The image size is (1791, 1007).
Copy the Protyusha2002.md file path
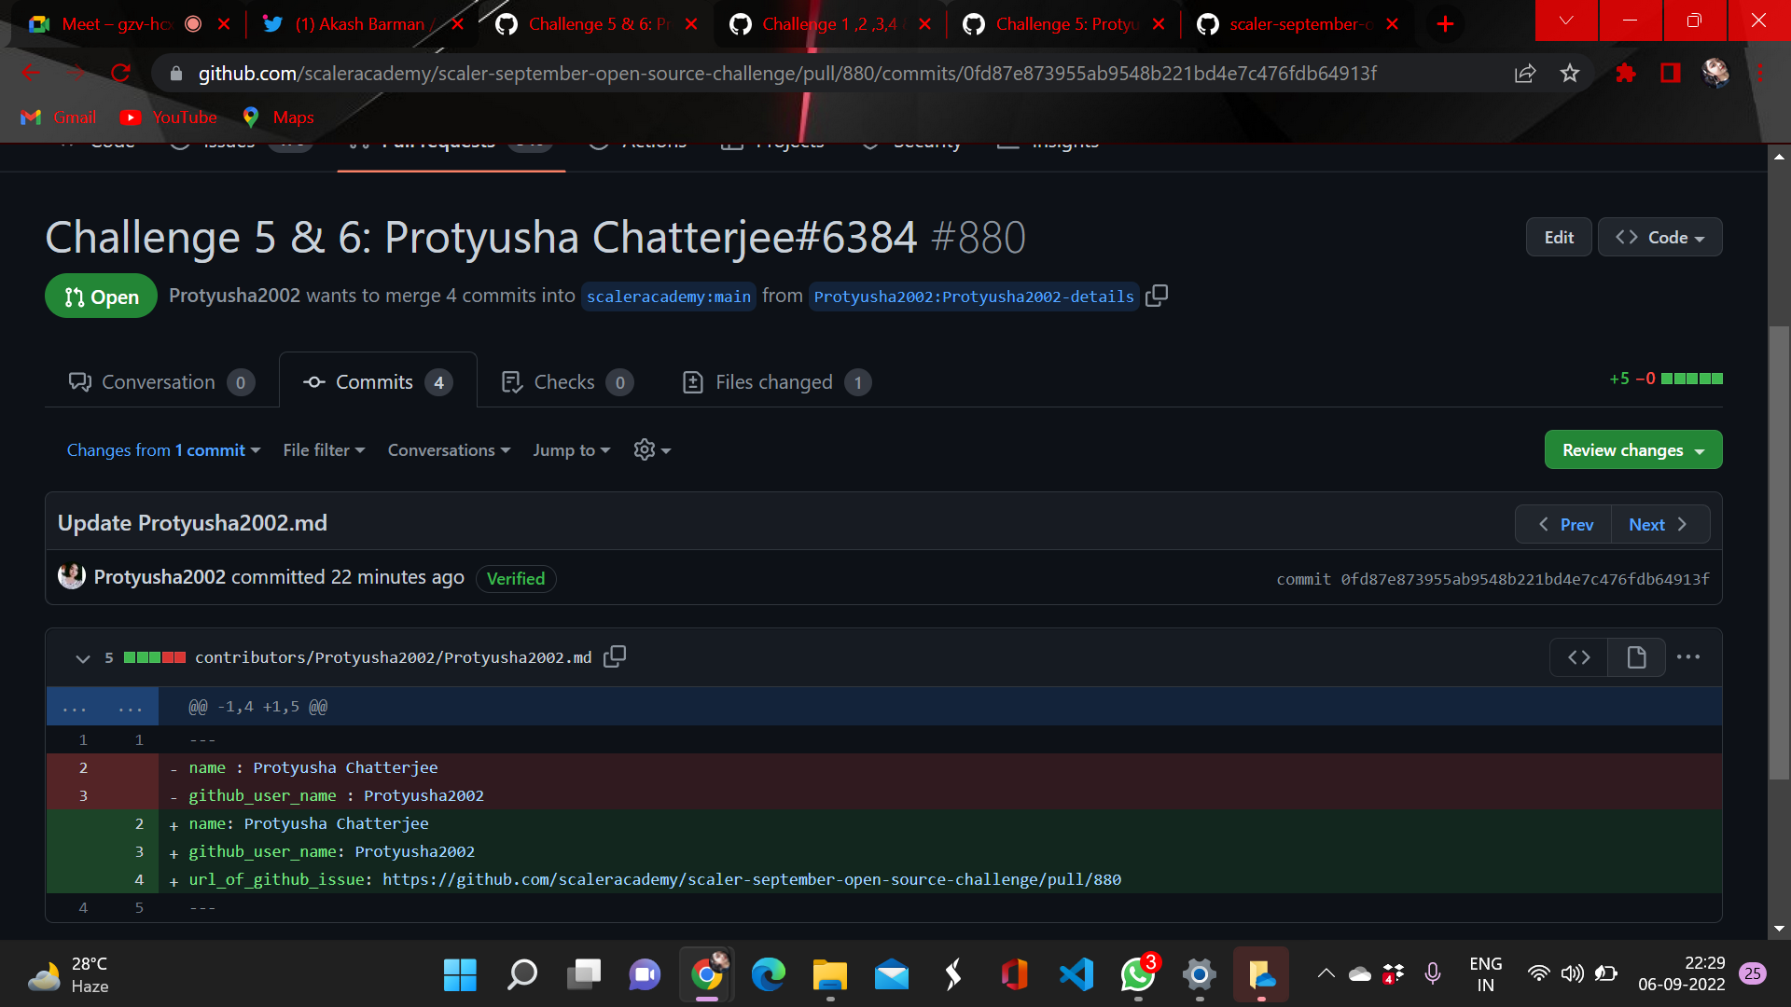pyautogui.click(x=614, y=656)
